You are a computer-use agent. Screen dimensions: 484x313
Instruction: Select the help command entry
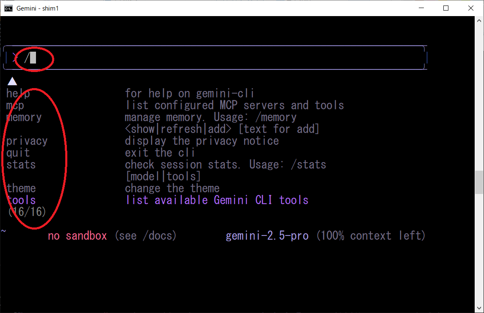click(18, 93)
